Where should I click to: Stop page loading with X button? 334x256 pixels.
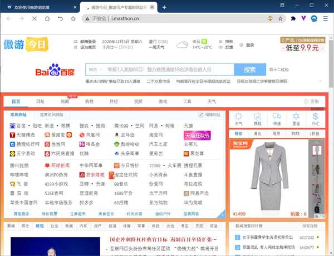(35, 18)
